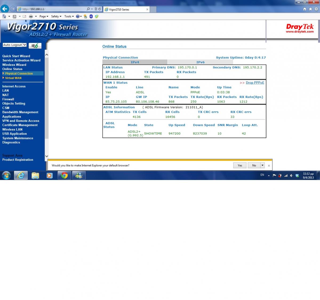The height and width of the screenshot is (300, 320).
Task: Click sidebar scrollbar down arrow
Action: point(47,156)
